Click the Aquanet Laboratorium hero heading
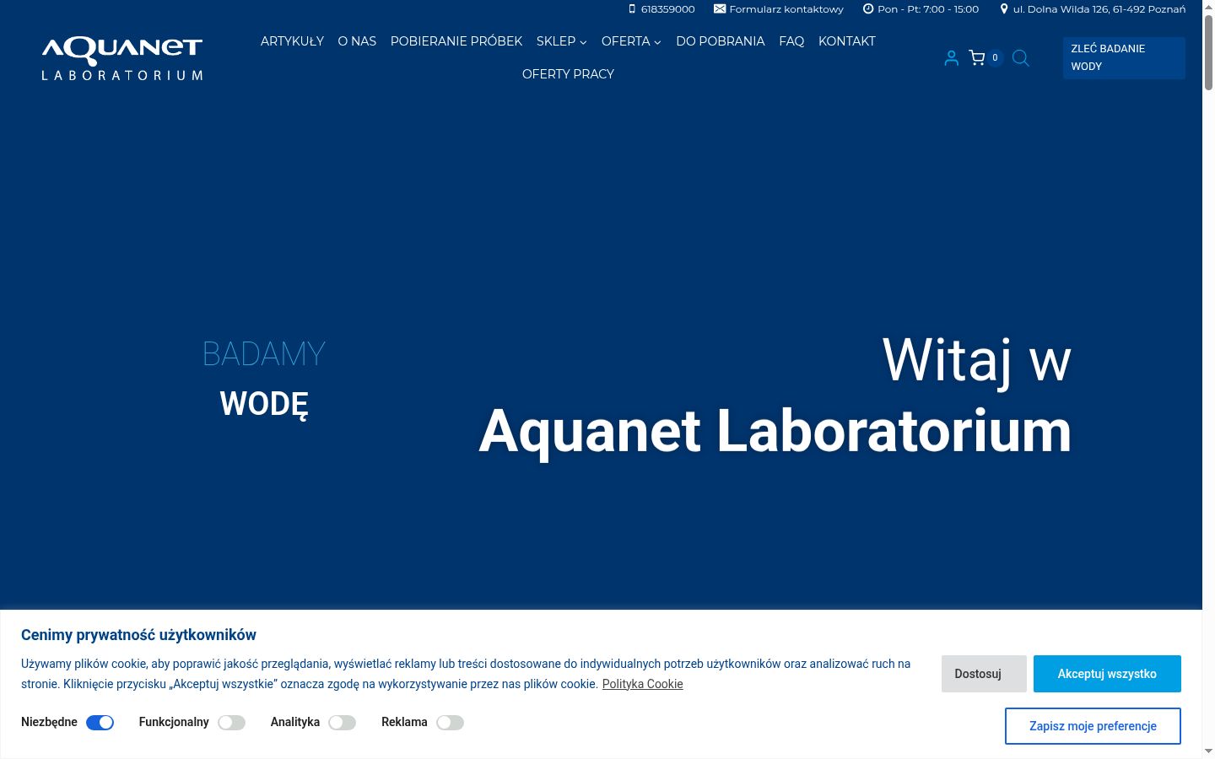This screenshot has width=1215, height=759. point(775,432)
